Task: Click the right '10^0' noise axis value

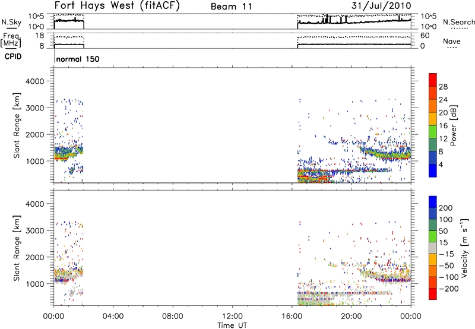Action: tap(429, 27)
